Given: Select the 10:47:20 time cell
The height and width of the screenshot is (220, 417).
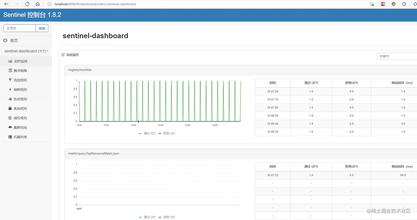Looking at the screenshot, I should click(272, 91).
